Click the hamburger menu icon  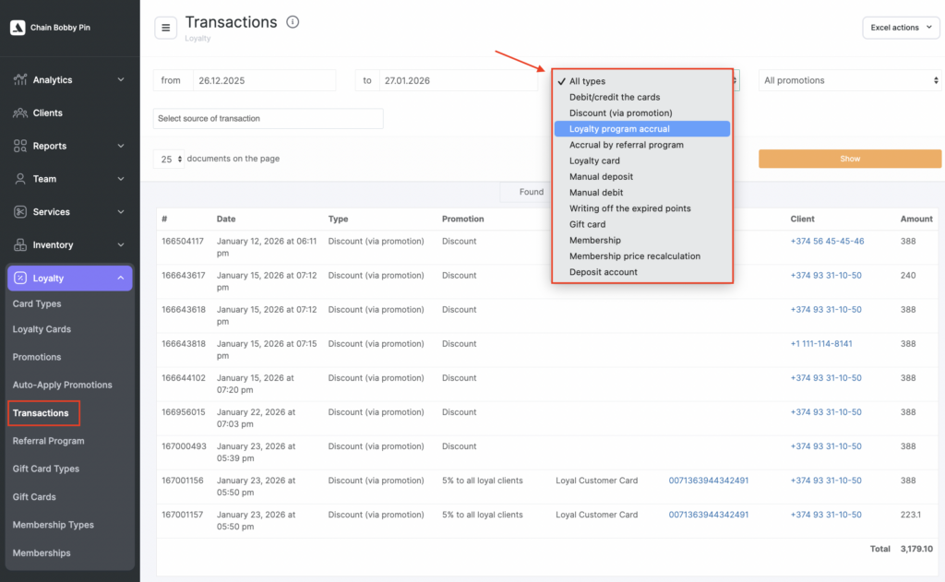(x=166, y=28)
